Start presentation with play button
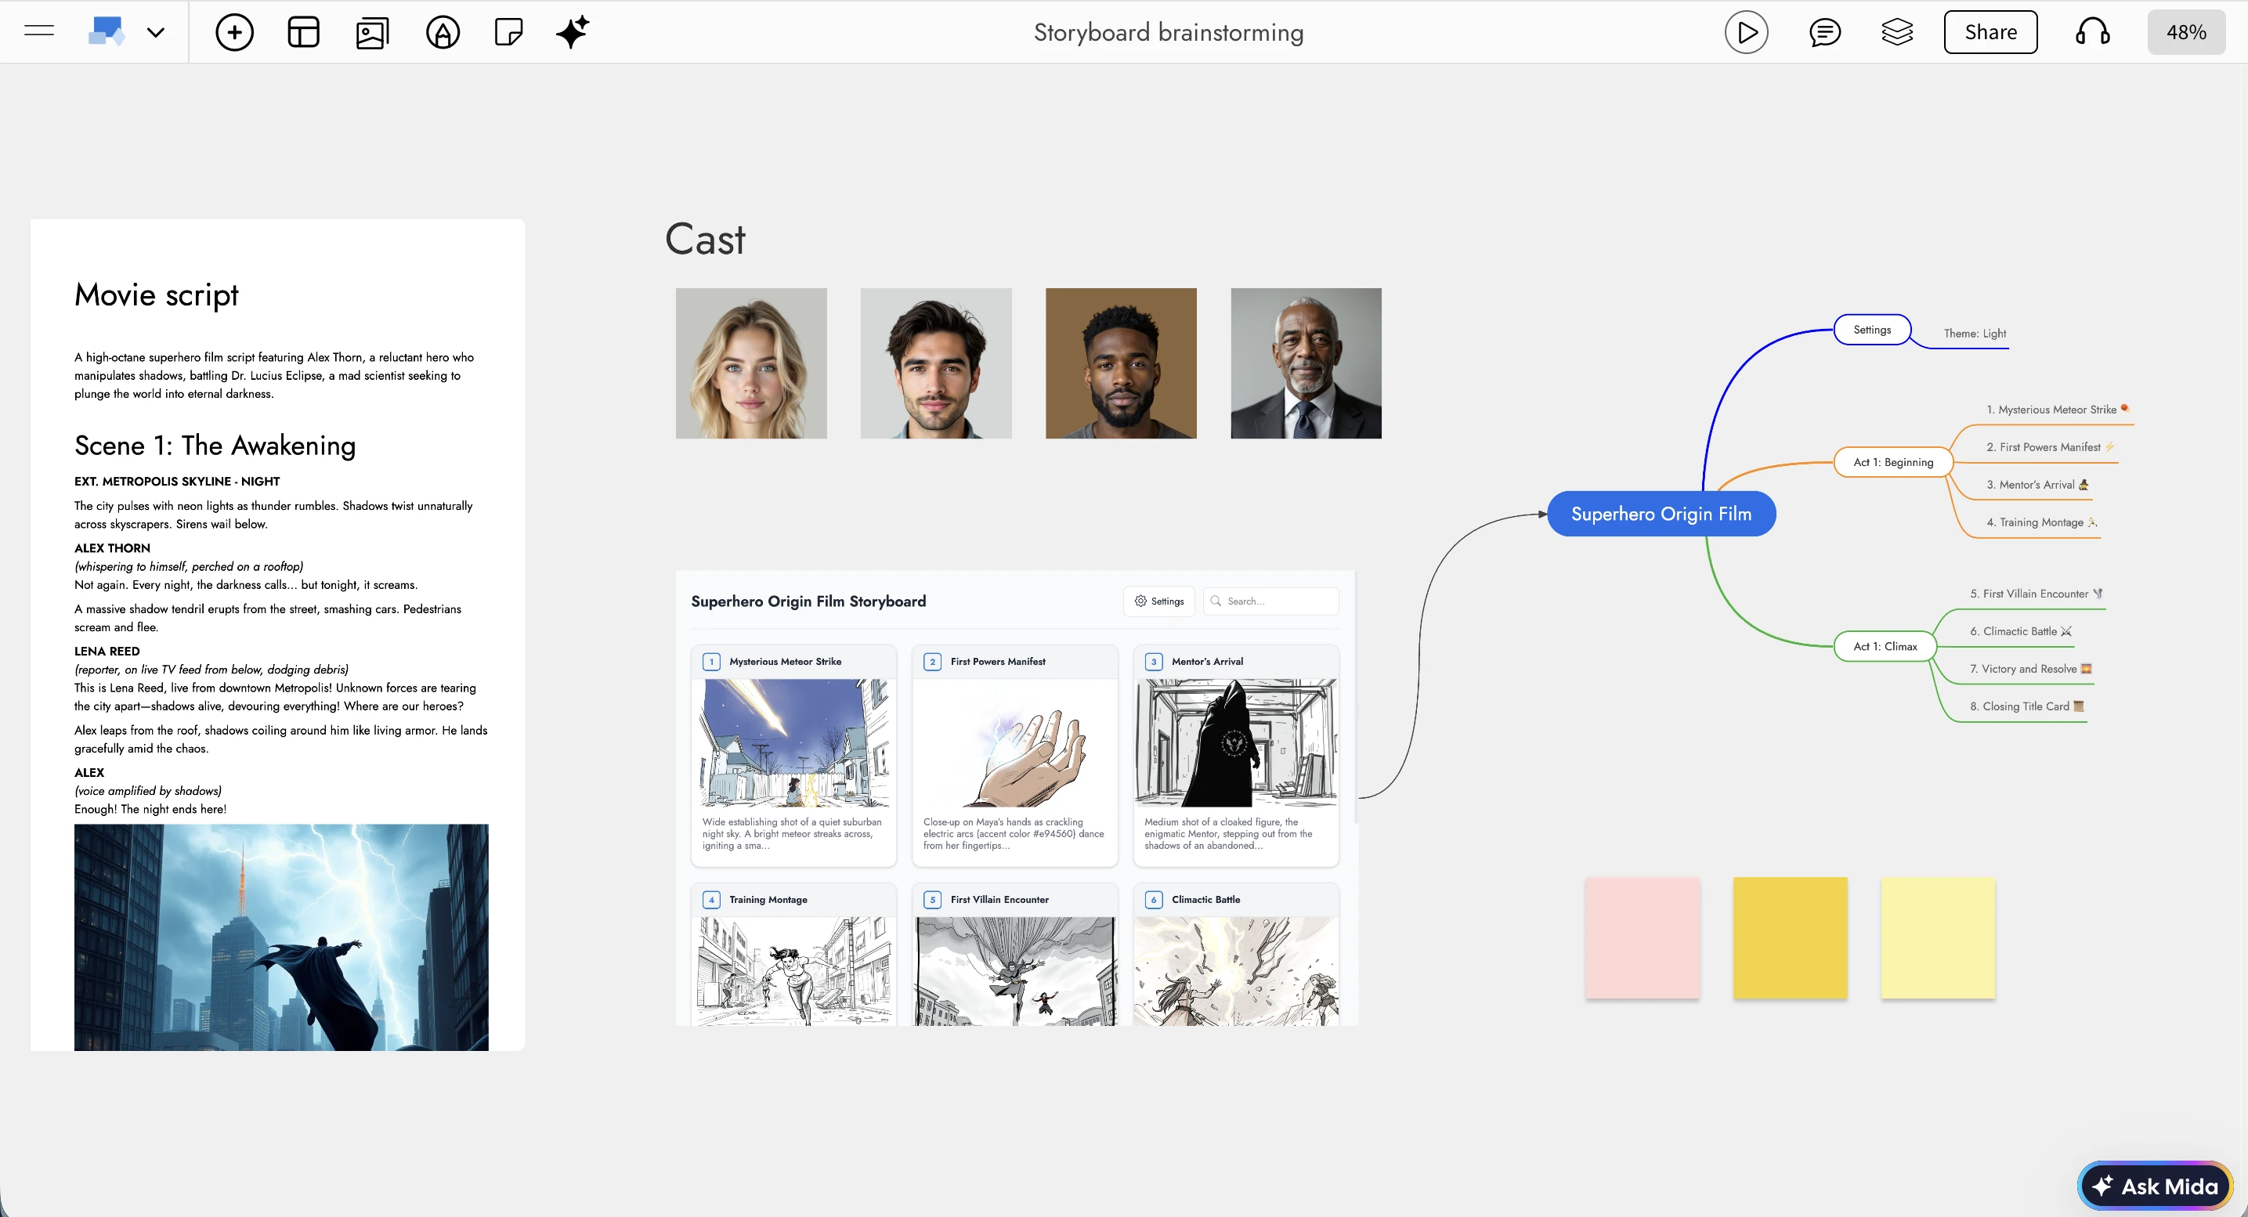The image size is (2248, 1217). (1745, 32)
